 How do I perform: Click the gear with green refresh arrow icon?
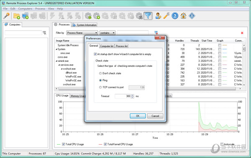88,16
